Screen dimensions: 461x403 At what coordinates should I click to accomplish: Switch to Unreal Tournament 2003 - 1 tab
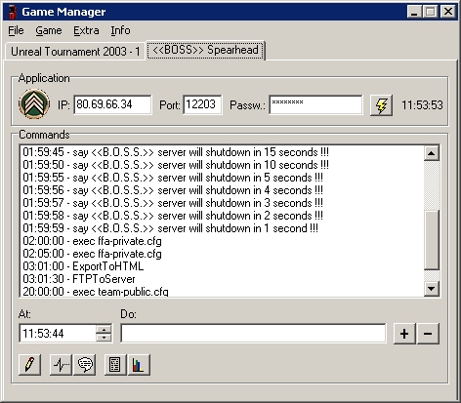coord(75,52)
